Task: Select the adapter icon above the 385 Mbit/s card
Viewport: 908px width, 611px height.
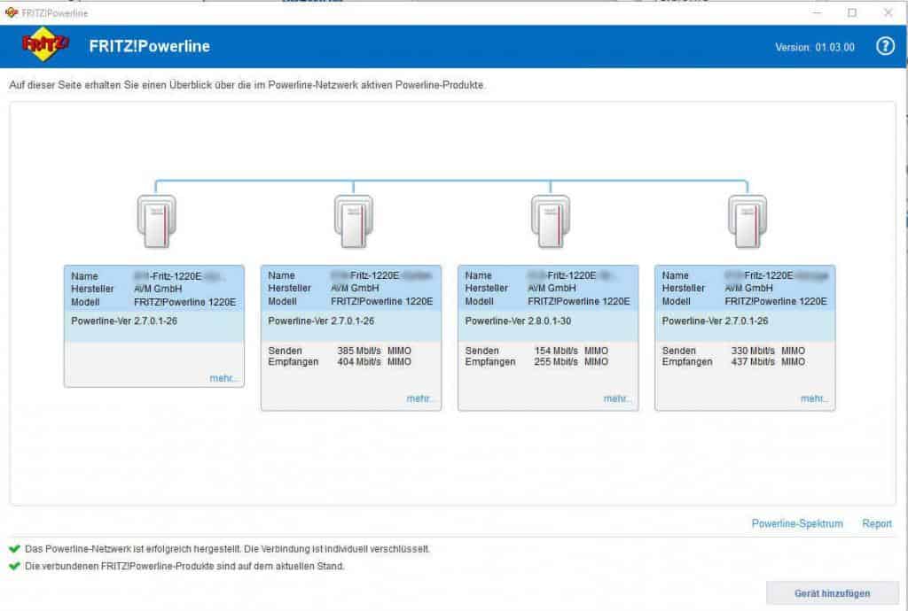Action: click(353, 221)
